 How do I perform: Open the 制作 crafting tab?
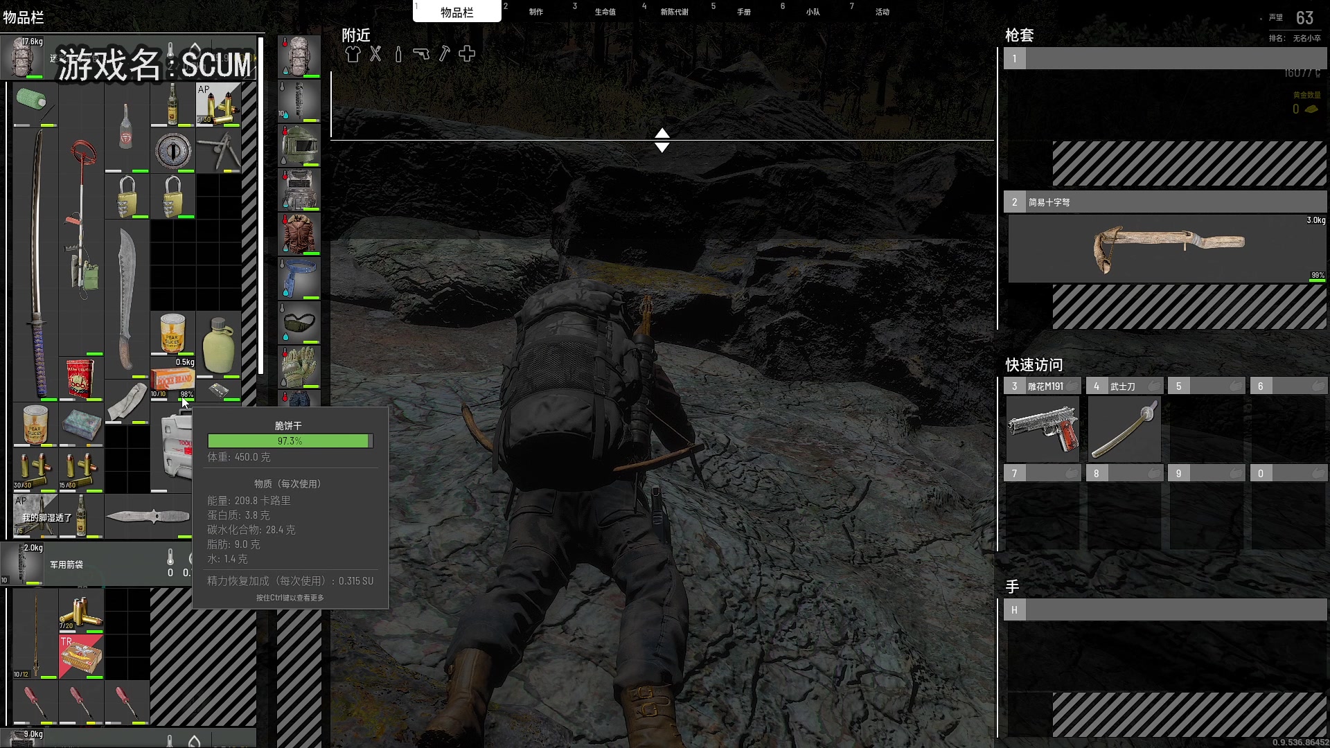pyautogui.click(x=535, y=12)
